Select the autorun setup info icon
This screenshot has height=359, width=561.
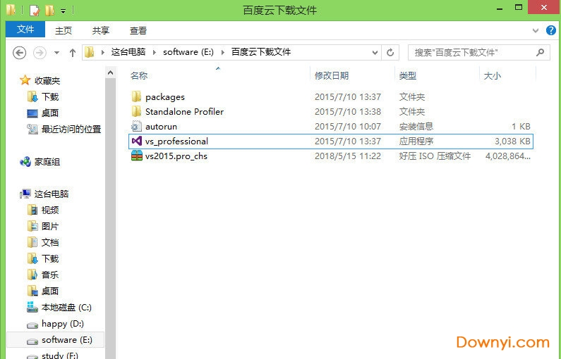pos(136,126)
